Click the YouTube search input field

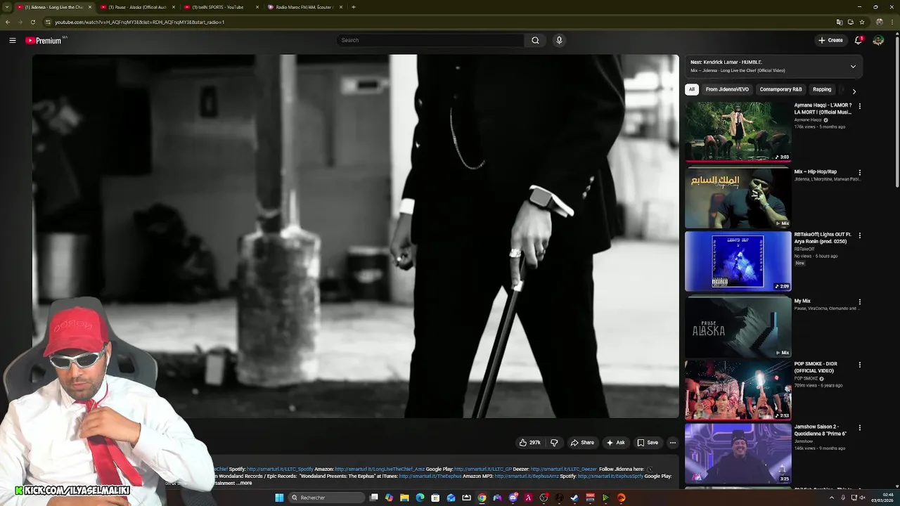point(430,40)
